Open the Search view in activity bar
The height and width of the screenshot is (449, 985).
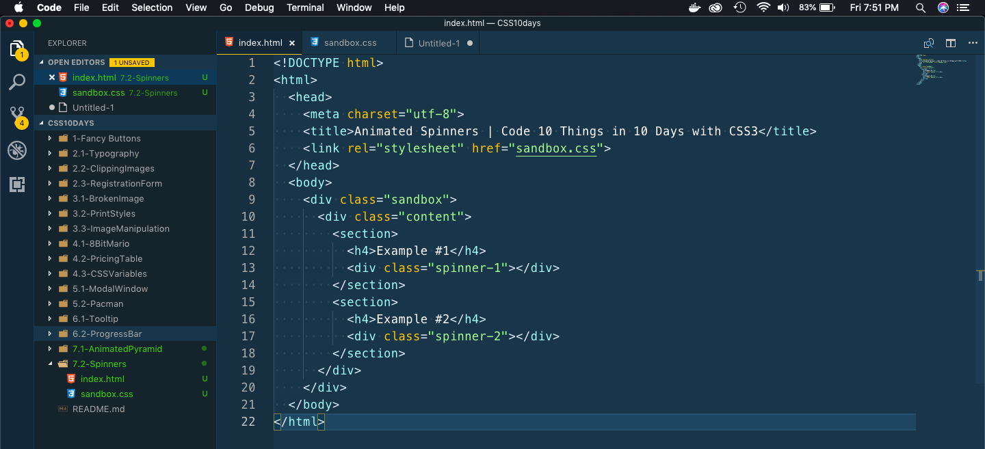(x=17, y=83)
